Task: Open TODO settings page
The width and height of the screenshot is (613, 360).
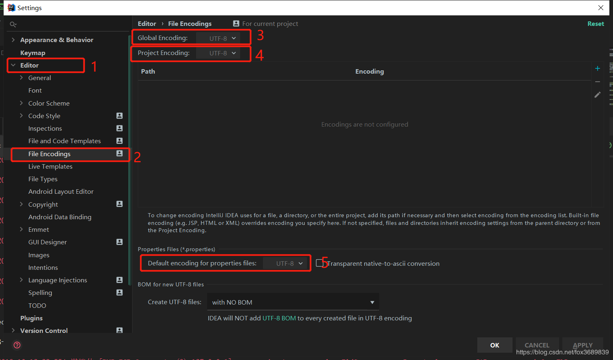Action: pos(37,305)
